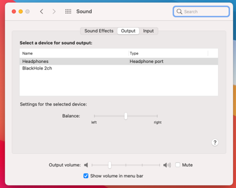Click the magnifying glass search icon
Viewport: 236px width, 188px height.
180,12
